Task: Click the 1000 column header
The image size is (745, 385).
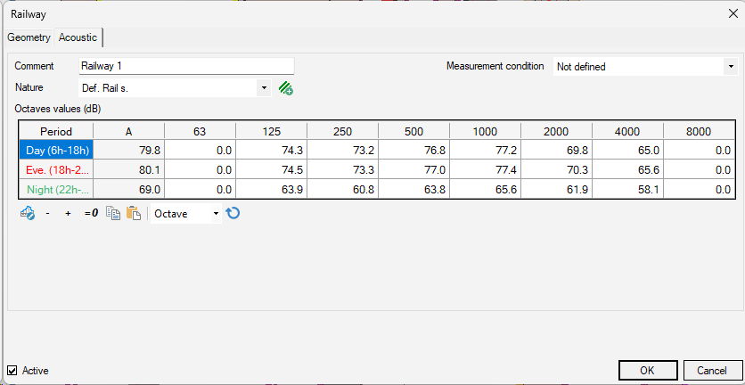Action: click(x=485, y=131)
